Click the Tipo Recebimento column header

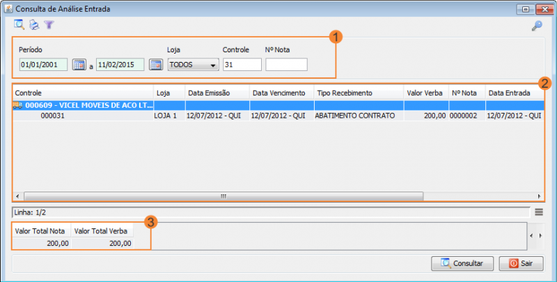tap(358, 93)
